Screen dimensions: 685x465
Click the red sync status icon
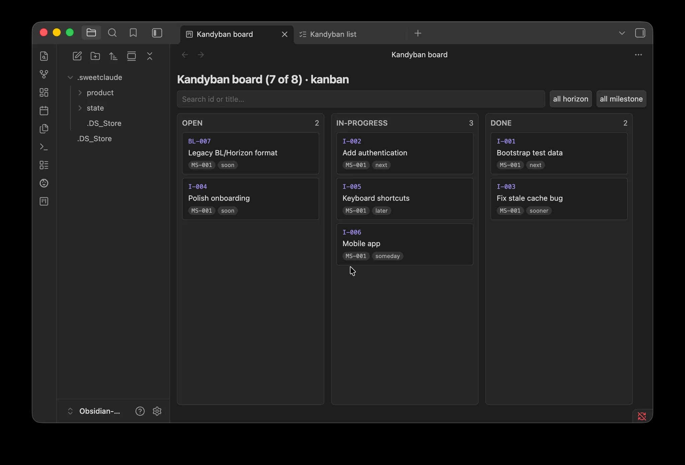[x=642, y=416]
